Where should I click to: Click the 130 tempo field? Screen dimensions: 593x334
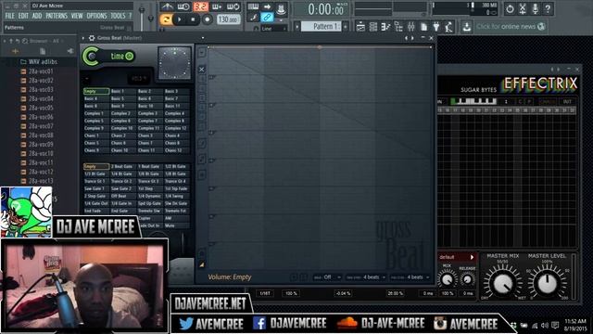coord(229,19)
